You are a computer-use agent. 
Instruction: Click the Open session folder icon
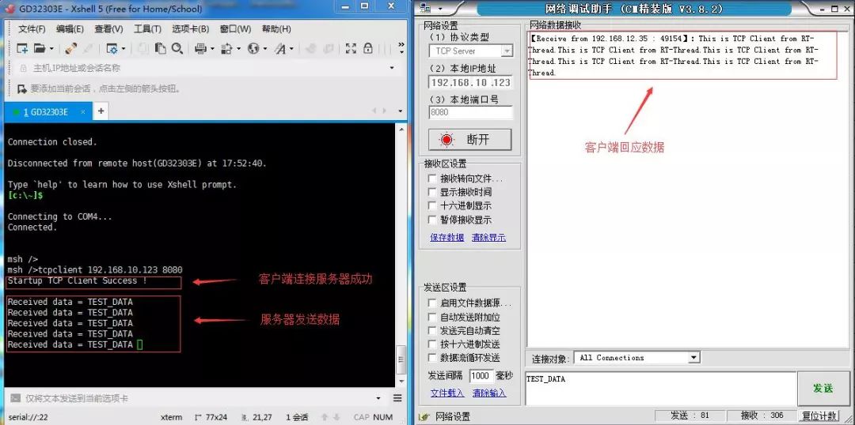click(40, 48)
